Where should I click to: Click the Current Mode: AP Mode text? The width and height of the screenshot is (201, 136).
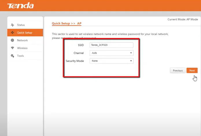183,19
